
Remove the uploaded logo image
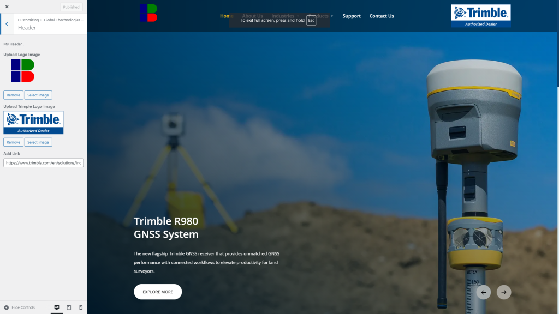coord(13,95)
